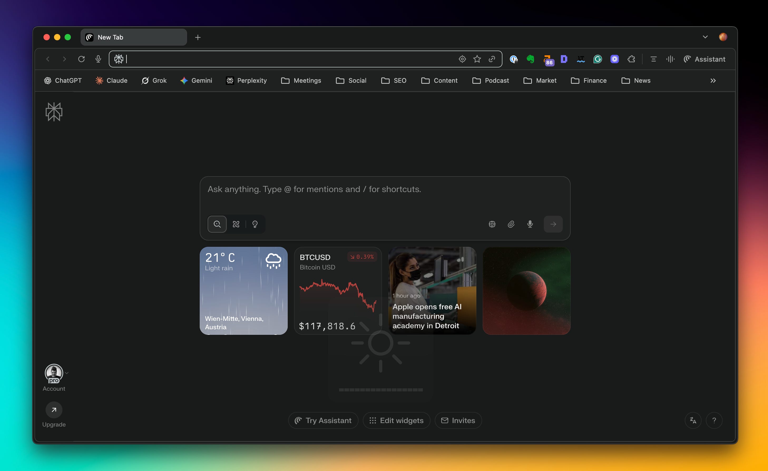This screenshot has width=768, height=471.
Task: Click the Try Assistant button
Action: click(x=323, y=420)
